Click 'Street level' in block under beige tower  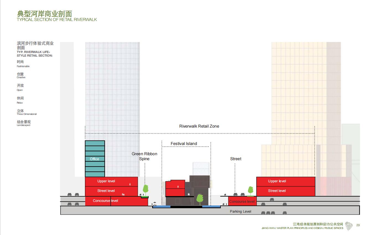click(277, 191)
